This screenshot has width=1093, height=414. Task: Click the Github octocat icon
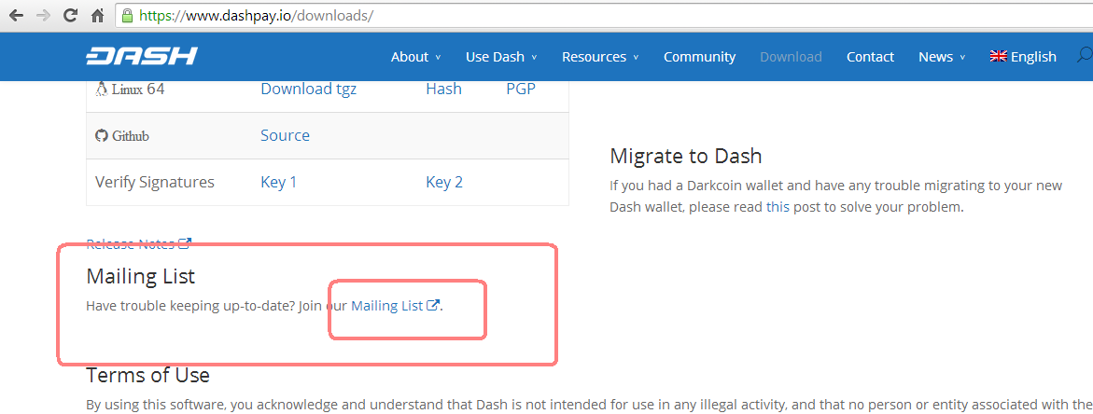tap(102, 136)
